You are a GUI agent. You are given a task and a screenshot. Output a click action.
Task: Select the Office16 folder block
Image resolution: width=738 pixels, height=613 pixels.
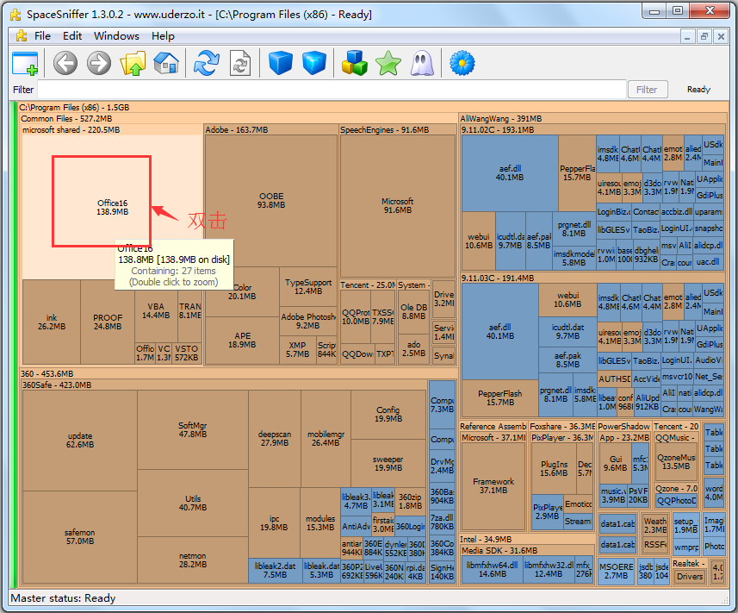coord(102,201)
